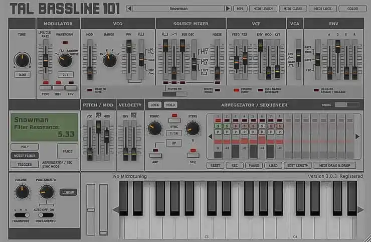The width and height of the screenshot is (371, 242).
Task: Go to the previous preset with the left arrow
Action: 129,9
